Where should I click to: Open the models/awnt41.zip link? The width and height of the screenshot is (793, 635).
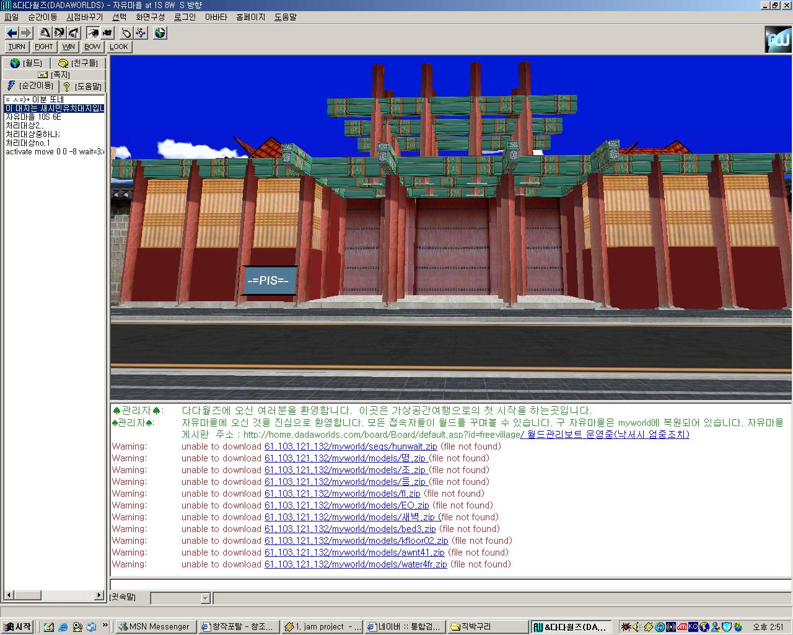pyautogui.click(x=354, y=553)
